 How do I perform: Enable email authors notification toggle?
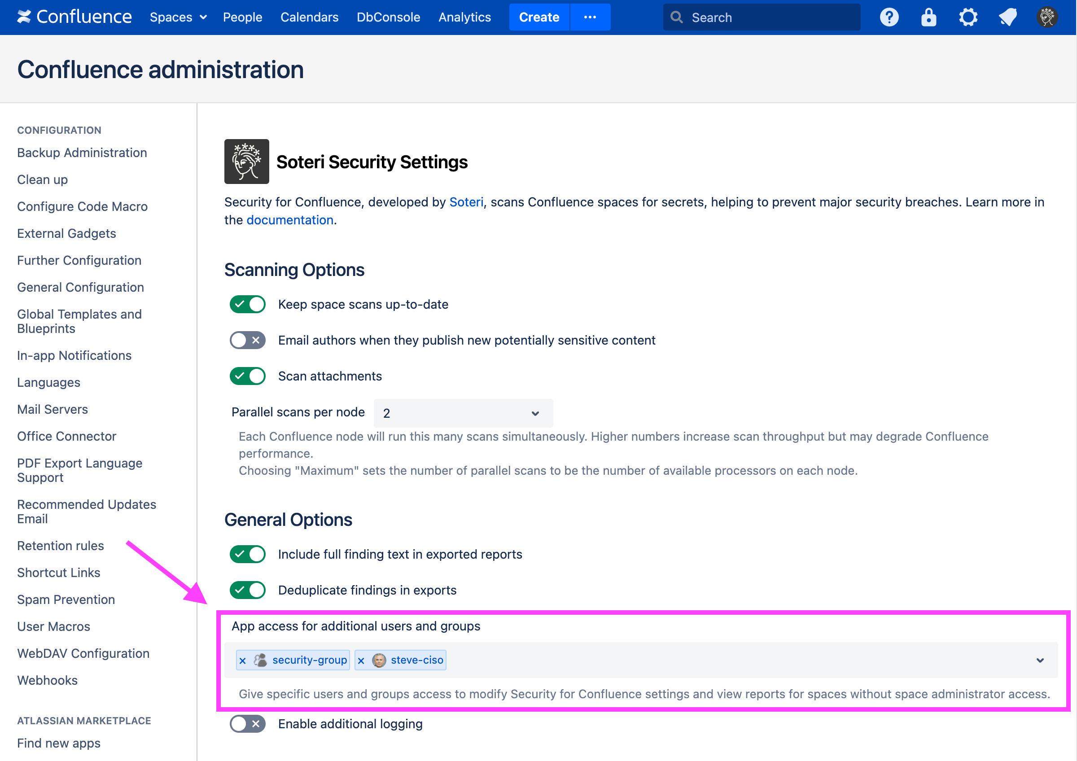(x=247, y=341)
